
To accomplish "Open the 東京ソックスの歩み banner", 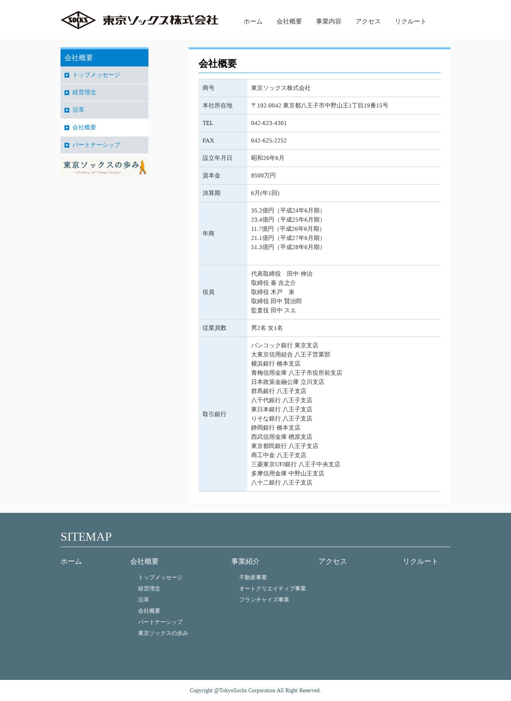I will [104, 167].
